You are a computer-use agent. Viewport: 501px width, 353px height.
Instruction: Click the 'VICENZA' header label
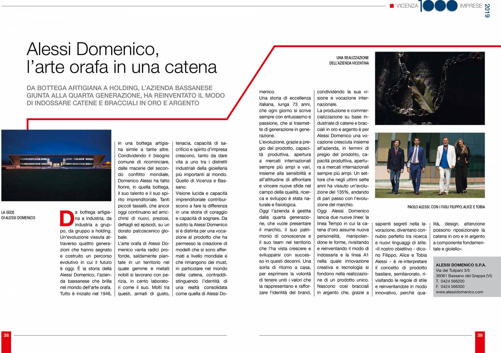[407, 6]
